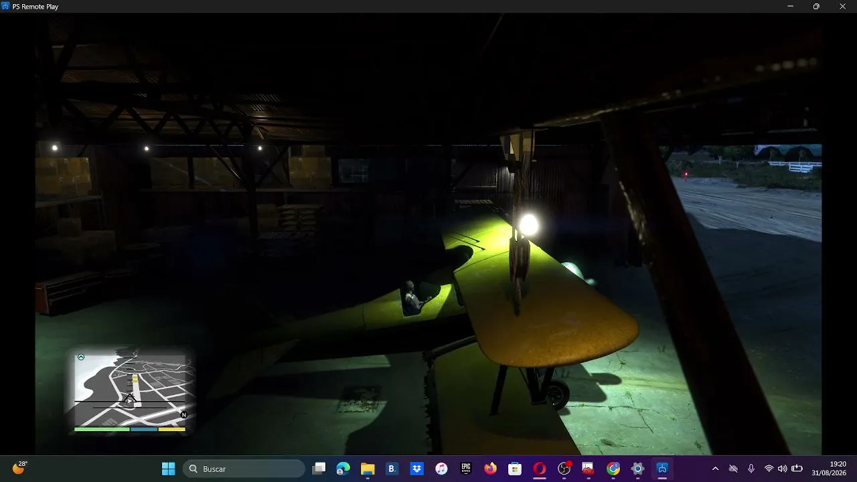This screenshot has height=482, width=857.
Task: Open the Windows Start menu
Action: [x=168, y=469]
